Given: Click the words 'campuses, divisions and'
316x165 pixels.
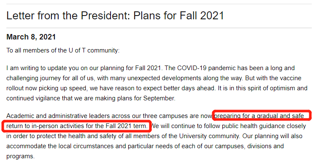Looking at the screenshot, I should (249, 146).
